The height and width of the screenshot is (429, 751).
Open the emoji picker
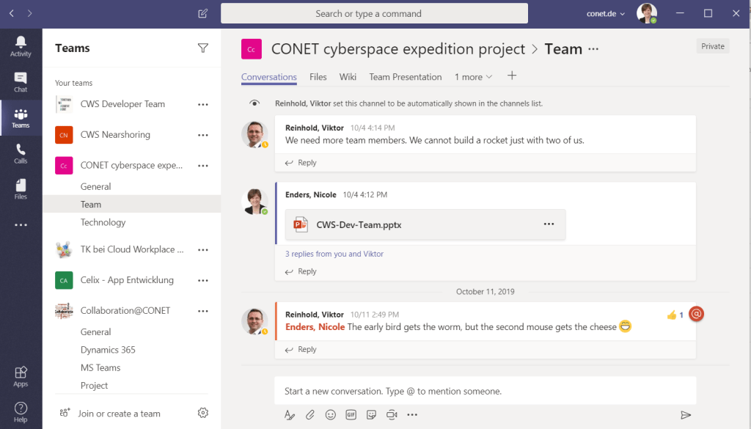coord(330,414)
